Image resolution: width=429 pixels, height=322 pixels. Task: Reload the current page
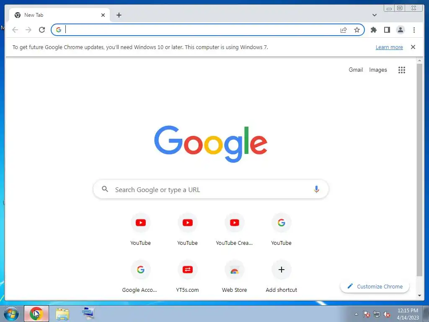42,30
